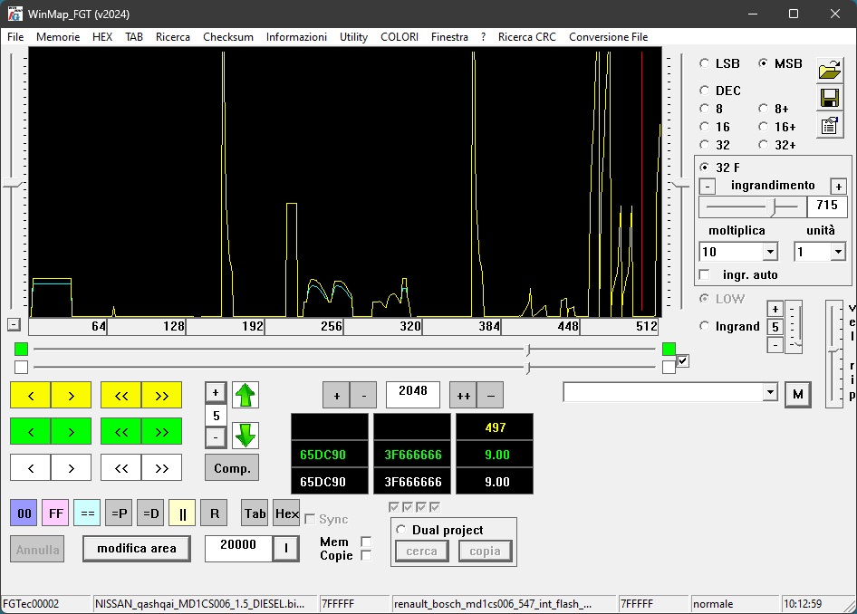
Task: Enable the ingr. auto checkbox
Action: [706, 274]
